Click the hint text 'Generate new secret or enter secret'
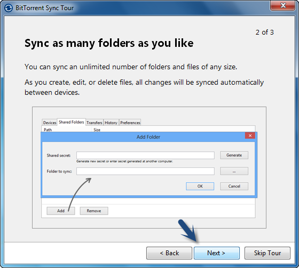 pyautogui.click(x=125, y=161)
